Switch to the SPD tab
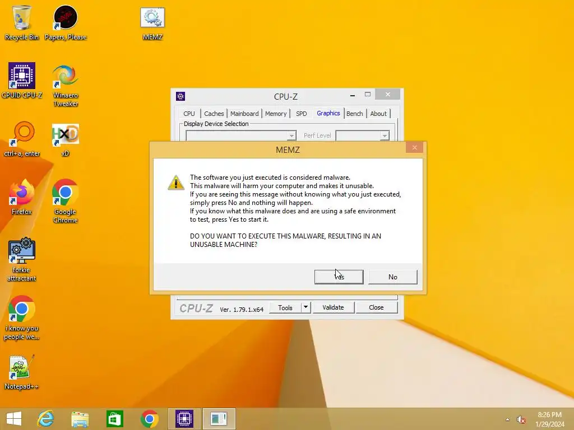The width and height of the screenshot is (574, 430). (301, 113)
